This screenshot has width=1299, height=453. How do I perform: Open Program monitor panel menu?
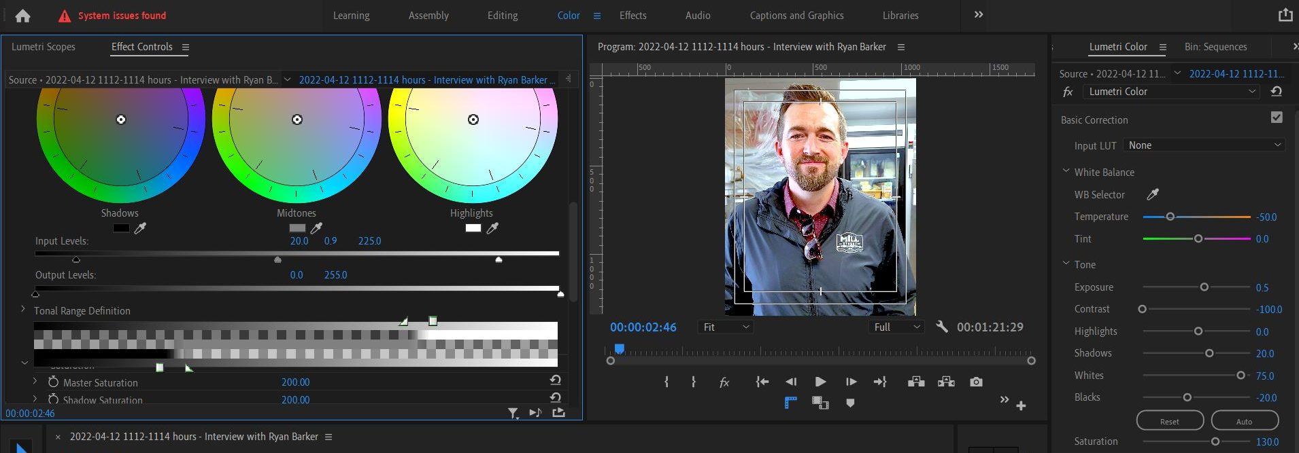[x=901, y=48]
